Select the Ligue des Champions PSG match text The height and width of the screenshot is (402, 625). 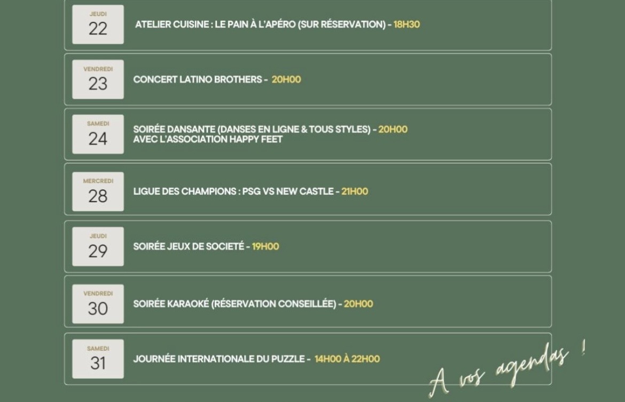pos(233,192)
